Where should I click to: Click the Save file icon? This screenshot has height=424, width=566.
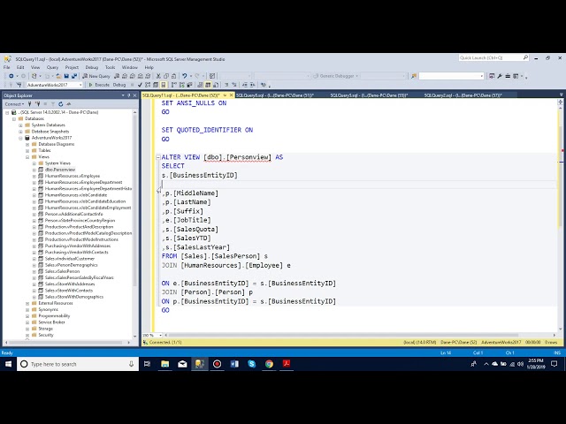point(66,76)
